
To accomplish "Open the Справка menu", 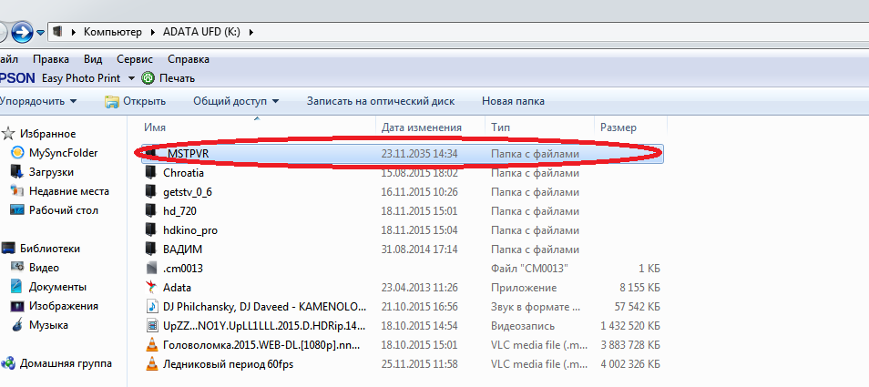I will click(x=189, y=59).
